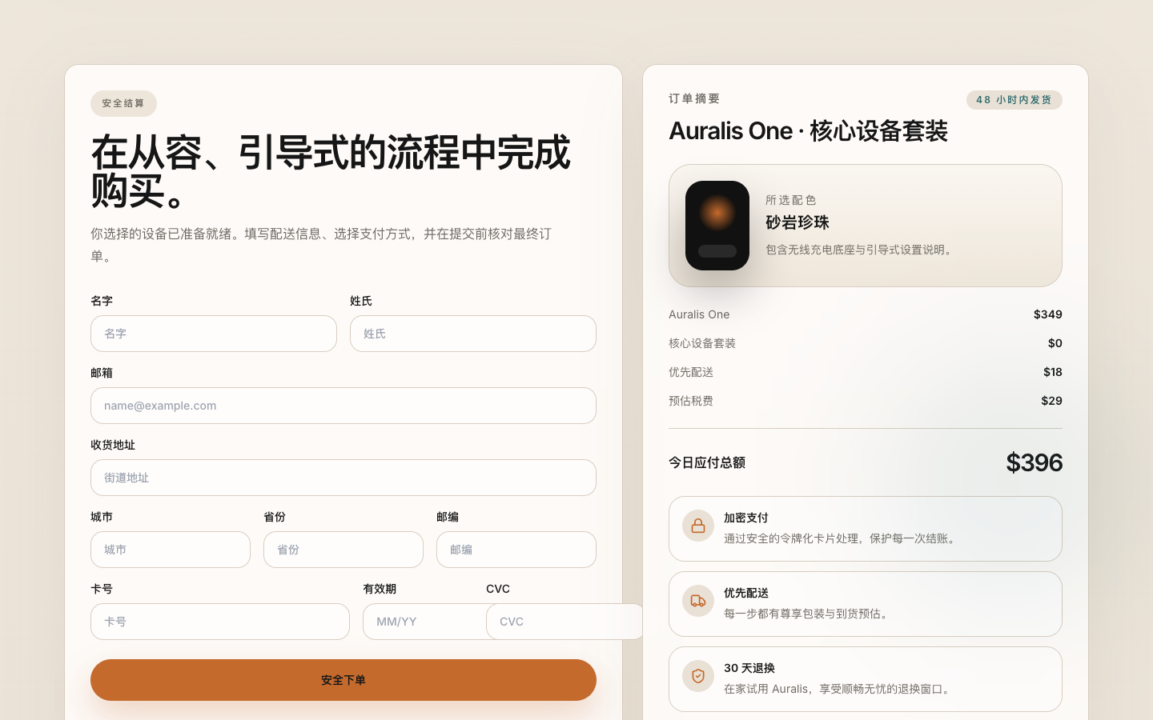The image size is (1153, 720).
Task: Select the 省份 province input
Action: tap(343, 550)
